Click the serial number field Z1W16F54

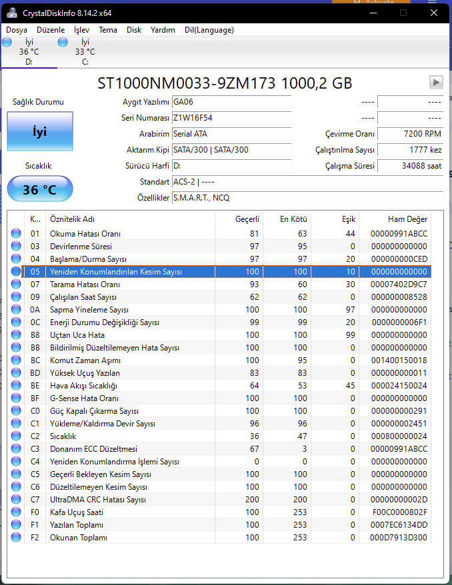231,118
